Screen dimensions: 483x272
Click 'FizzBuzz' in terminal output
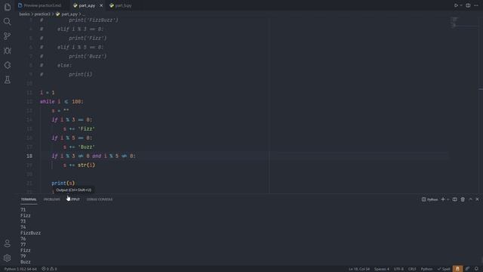pyautogui.click(x=30, y=233)
